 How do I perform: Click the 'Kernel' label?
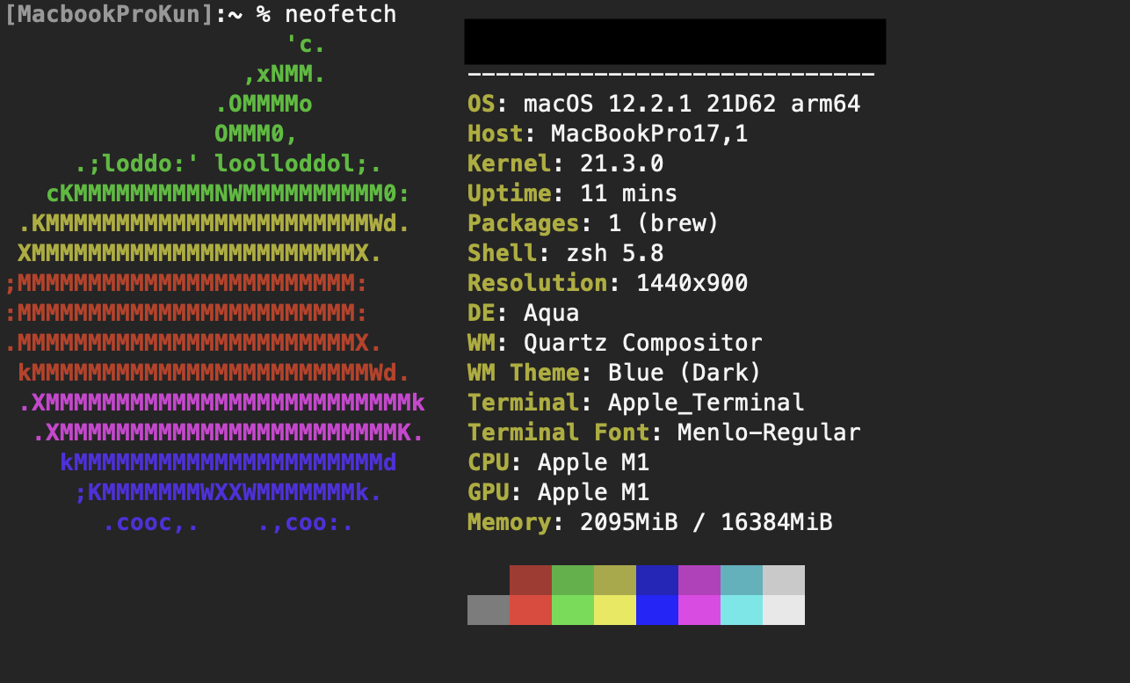point(510,163)
